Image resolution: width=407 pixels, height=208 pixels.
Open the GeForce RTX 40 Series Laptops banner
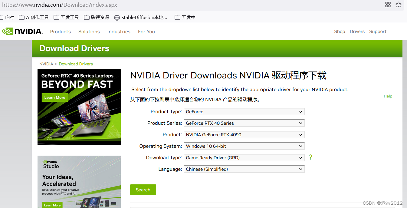(79, 107)
